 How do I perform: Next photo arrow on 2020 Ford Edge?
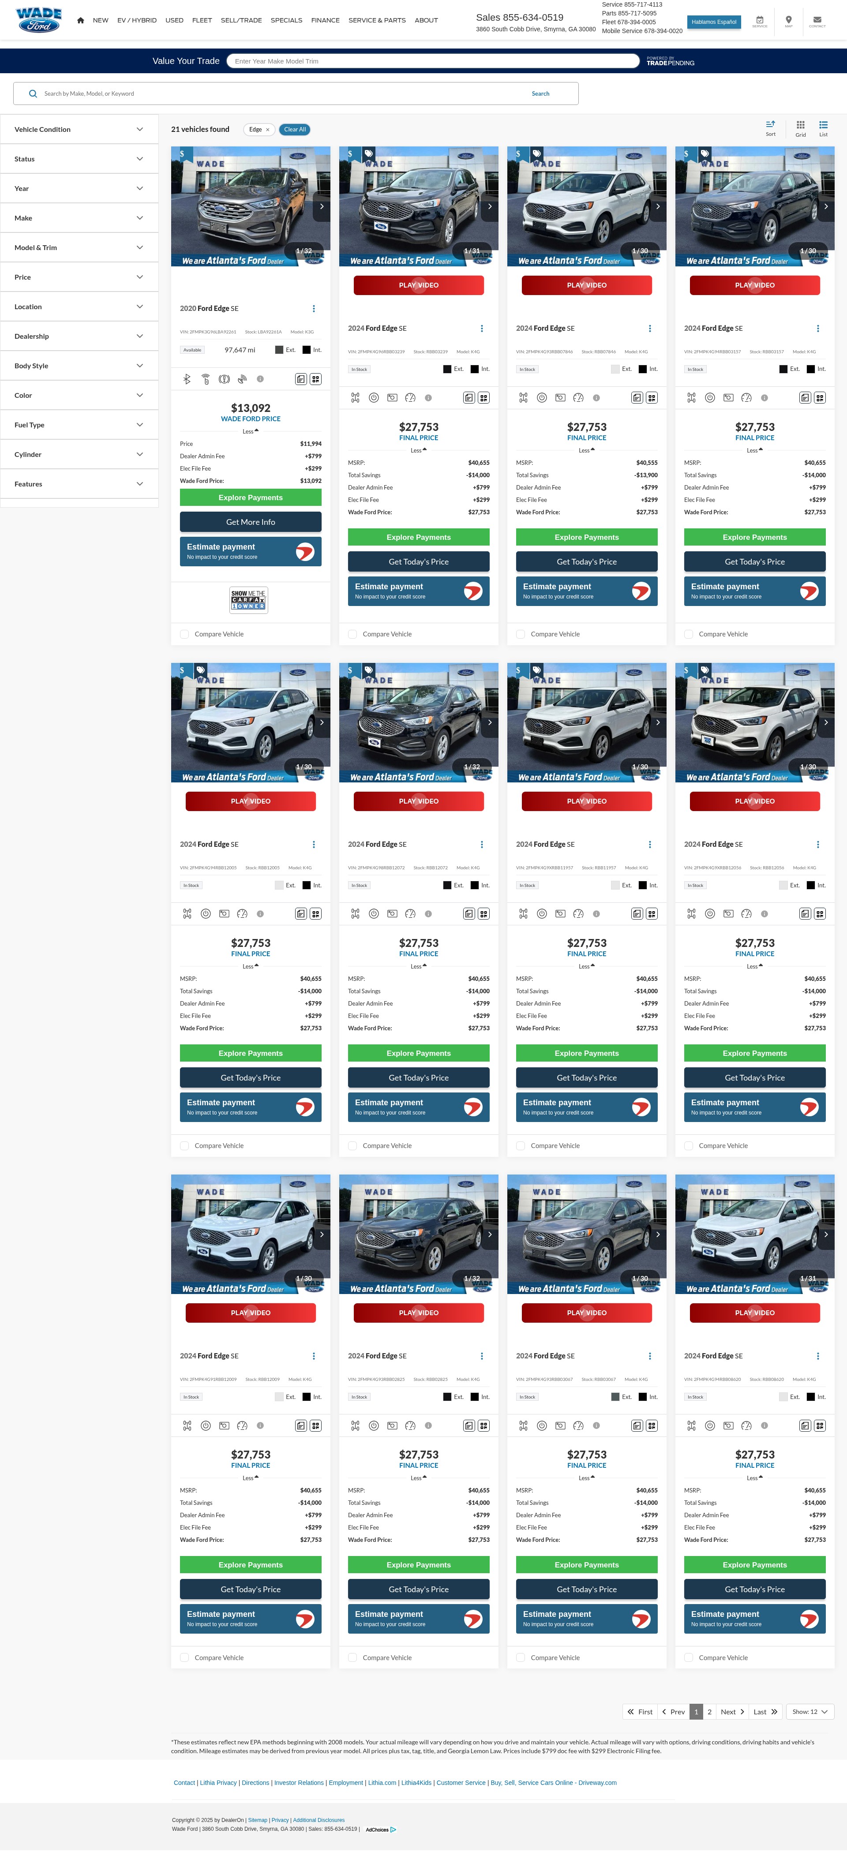[321, 206]
